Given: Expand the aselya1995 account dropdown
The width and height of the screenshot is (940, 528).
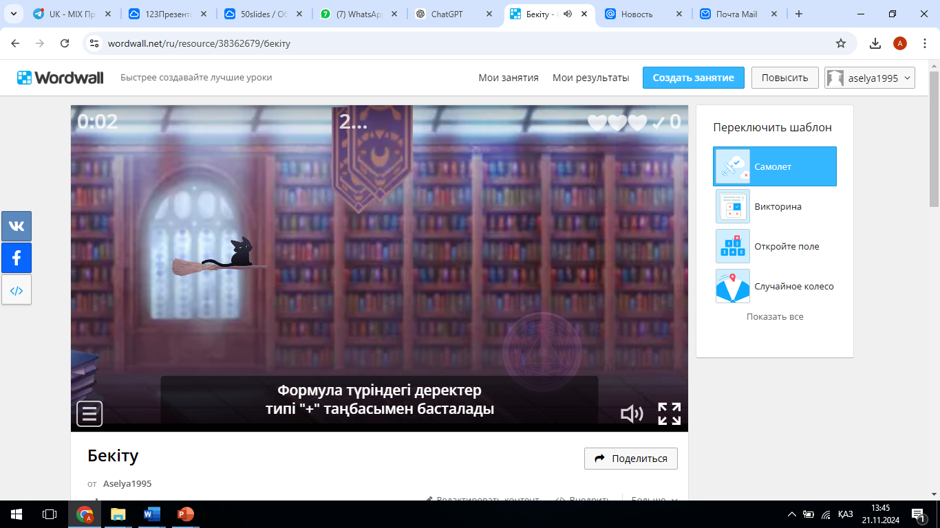Looking at the screenshot, I should pyautogui.click(x=870, y=78).
